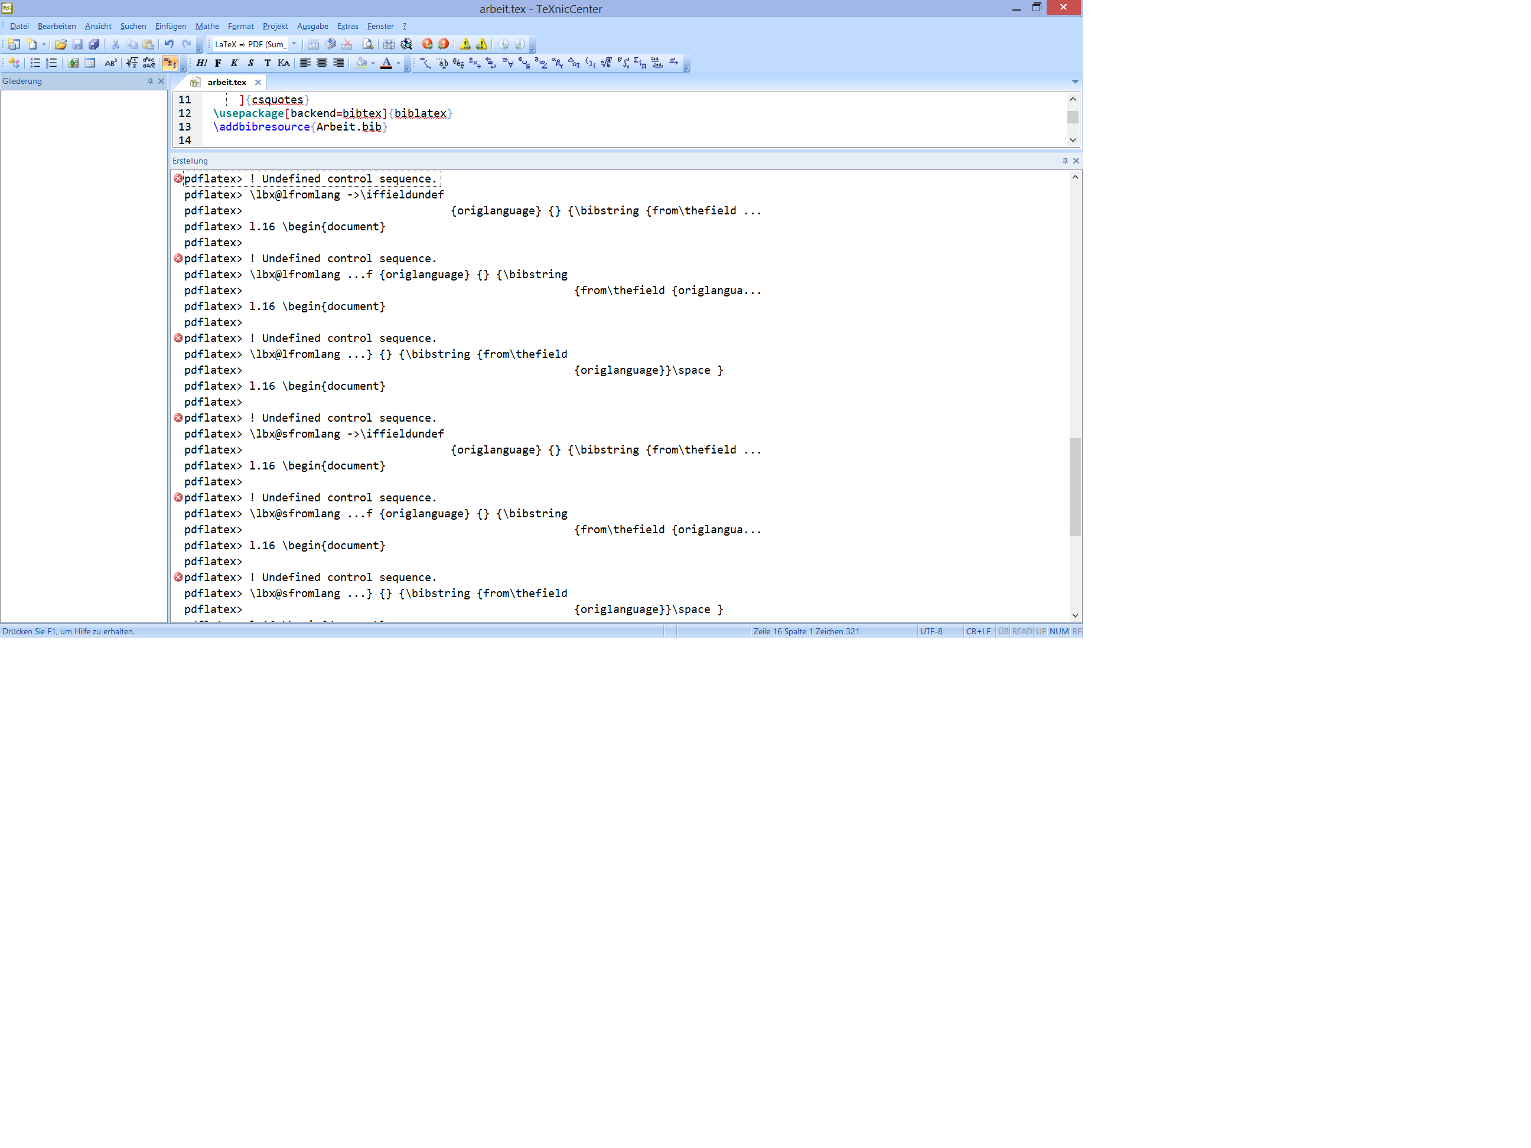Viewport: 1531px width, 1148px height.
Task: Click the output panel vertical scrollbar thumb
Action: (x=1074, y=487)
